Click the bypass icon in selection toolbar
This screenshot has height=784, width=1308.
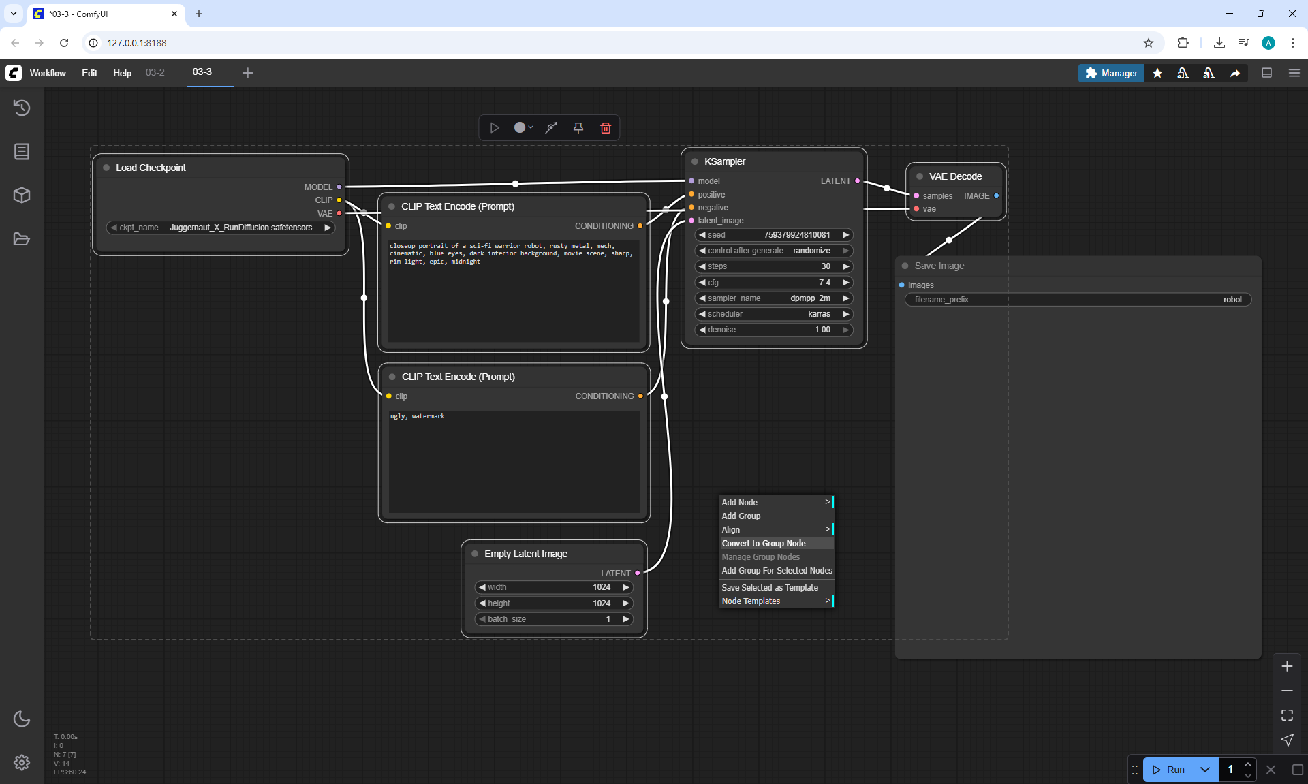pyautogui.click(x=550, y=128)
